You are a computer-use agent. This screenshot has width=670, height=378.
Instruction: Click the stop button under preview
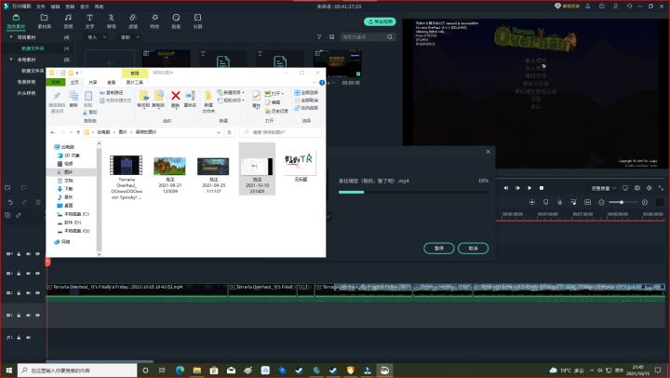tap(542, 188)
